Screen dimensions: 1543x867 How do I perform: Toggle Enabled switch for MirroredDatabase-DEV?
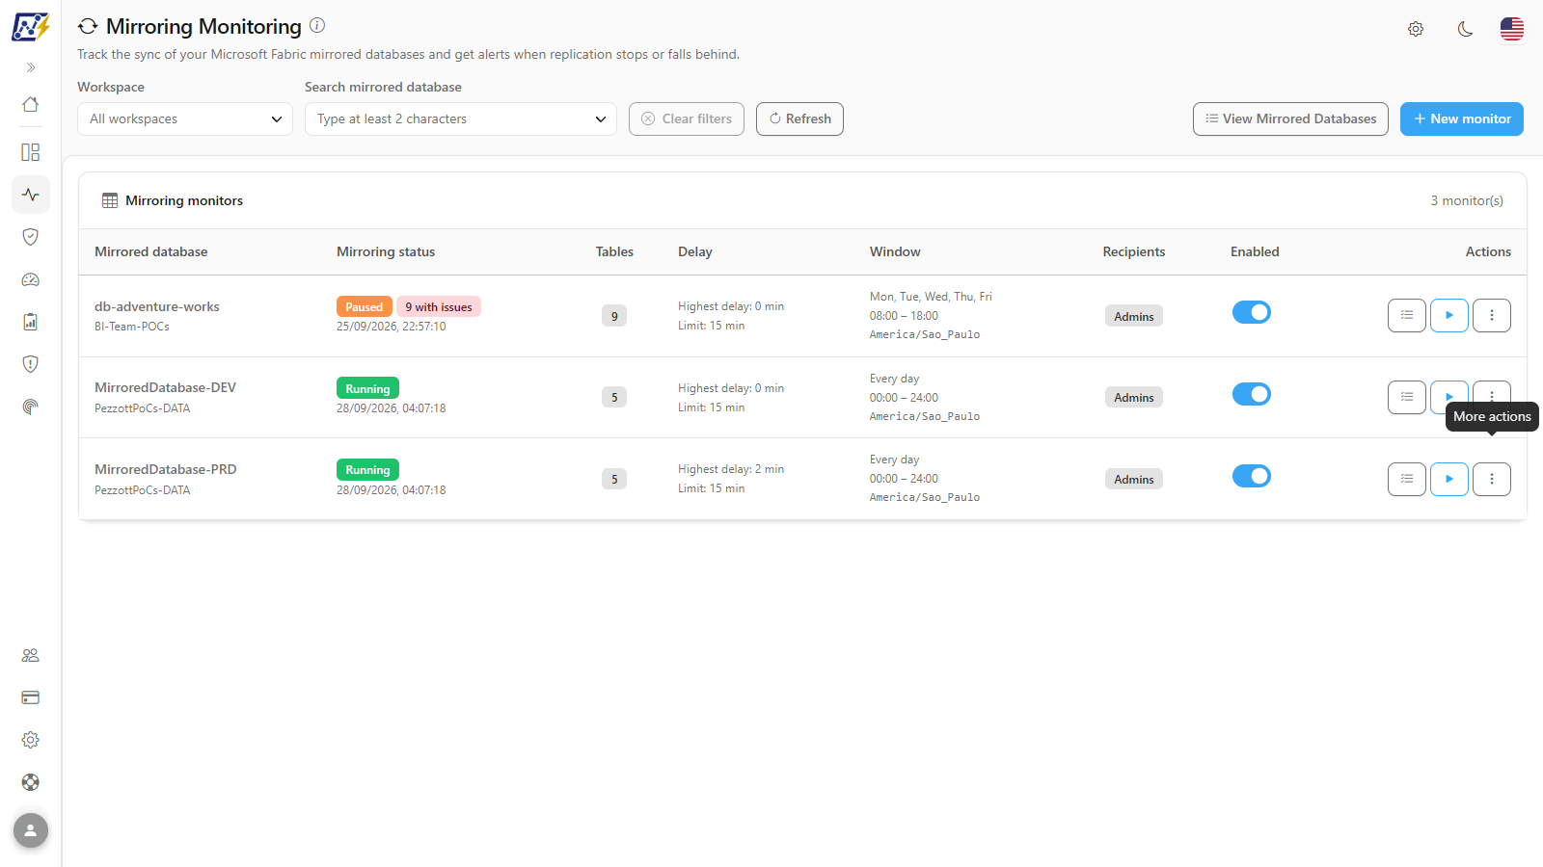pyautogui.click(x=1252, y=394)
